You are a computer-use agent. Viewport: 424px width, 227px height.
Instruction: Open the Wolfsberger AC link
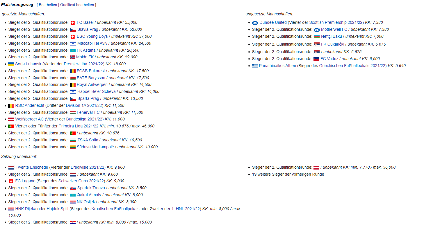coord(29,119)
